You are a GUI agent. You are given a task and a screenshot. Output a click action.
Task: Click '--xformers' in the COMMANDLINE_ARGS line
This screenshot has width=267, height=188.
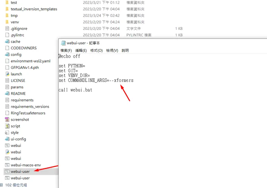coord(121,80)
